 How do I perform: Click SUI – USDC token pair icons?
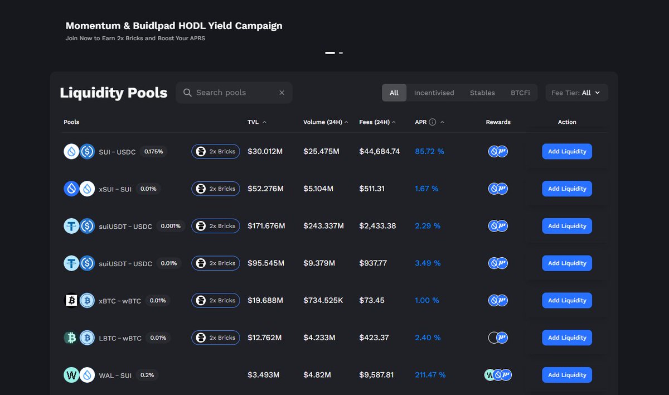(79, 151)
